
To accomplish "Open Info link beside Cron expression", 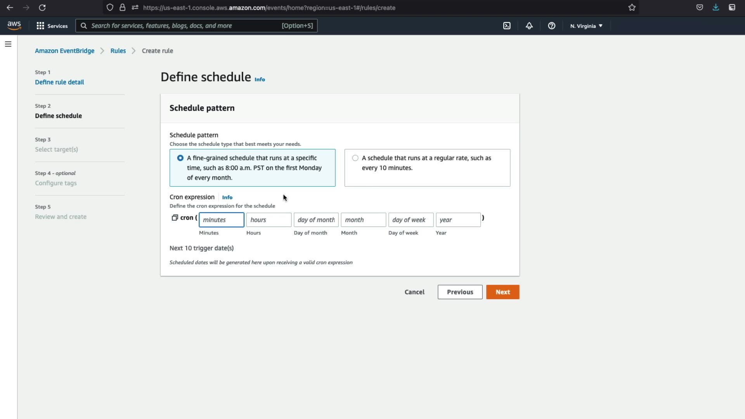I will pos(227,197).
